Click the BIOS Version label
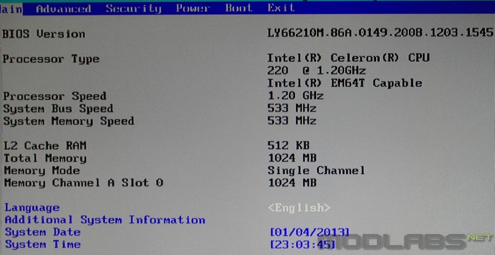This screenshot has width=495, height=255. (x=43, y=34)
